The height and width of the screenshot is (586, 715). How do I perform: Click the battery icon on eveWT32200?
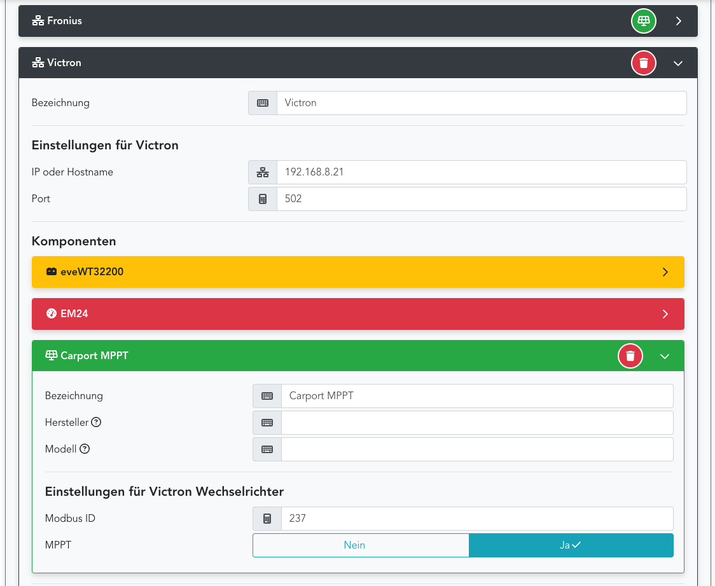(x=52, y=271)
